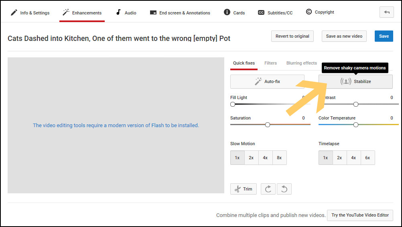Click the back arrow return button

coord(386,12)
